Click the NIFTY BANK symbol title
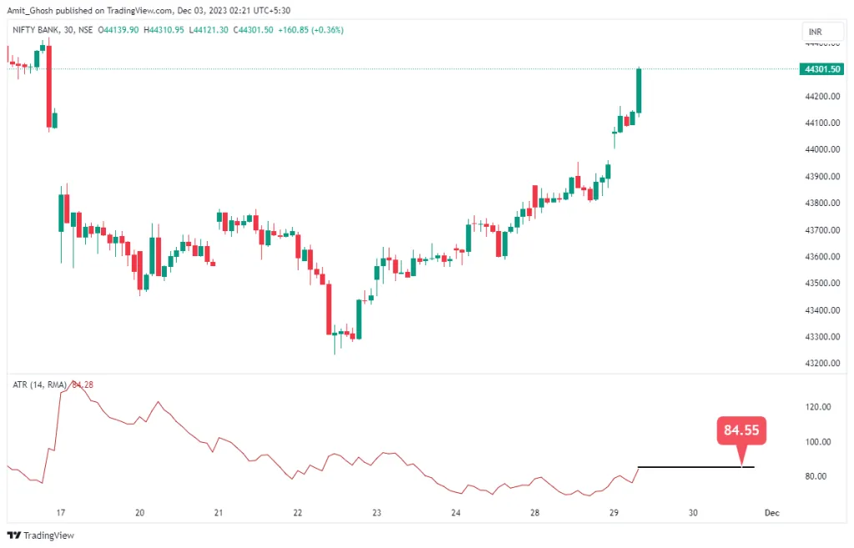The height and width of the screenshot is (548, 854). (x=36, y=30)
